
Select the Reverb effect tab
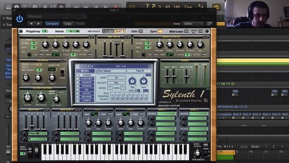tap(87, 97)
